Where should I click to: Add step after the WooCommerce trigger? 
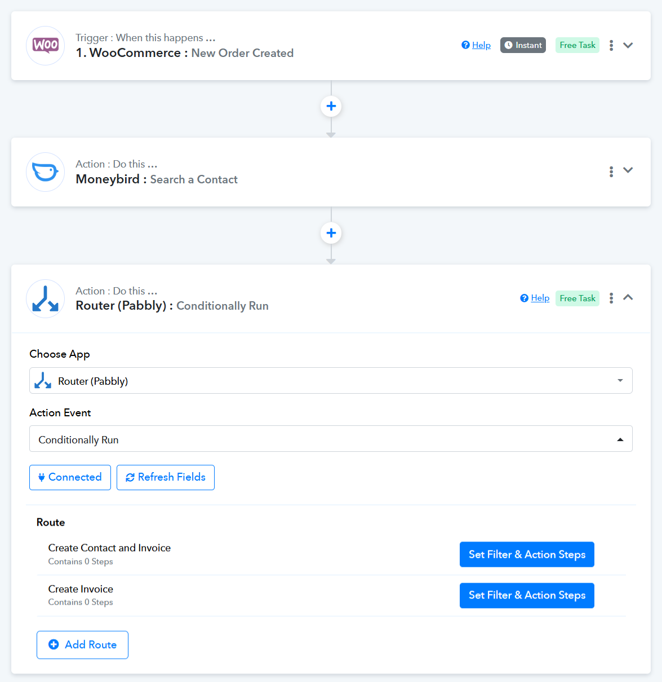[331, 106]
